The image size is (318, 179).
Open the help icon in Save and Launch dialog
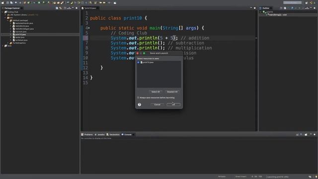point(140,104)
